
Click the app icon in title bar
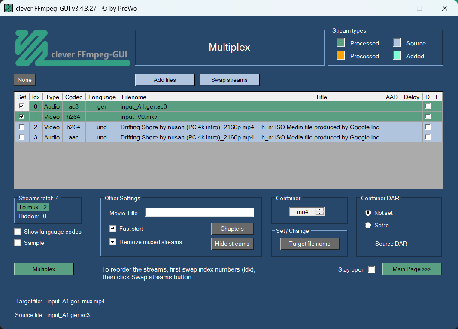(8, 8)
